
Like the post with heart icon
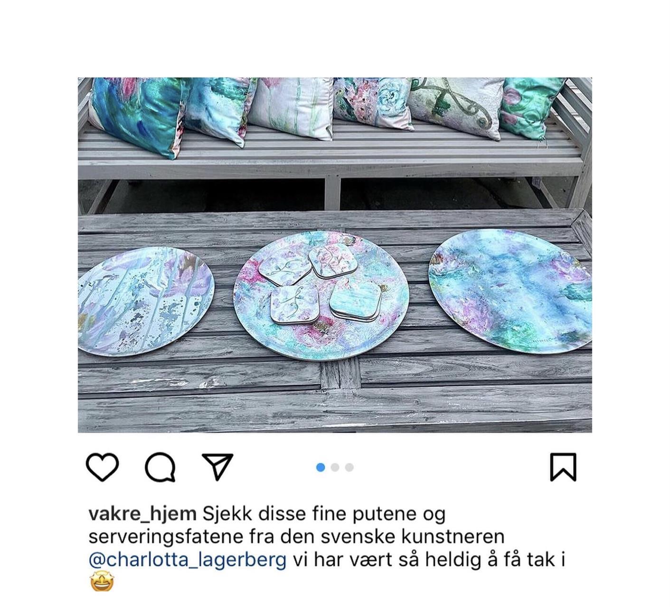tap(102, 467)
